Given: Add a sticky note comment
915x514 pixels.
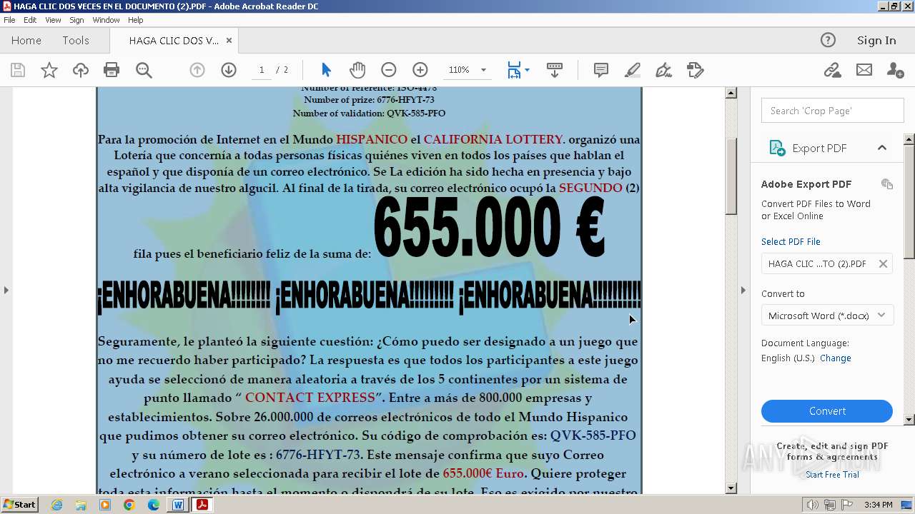Looking at the screenshot, I should tap(601, 70).
